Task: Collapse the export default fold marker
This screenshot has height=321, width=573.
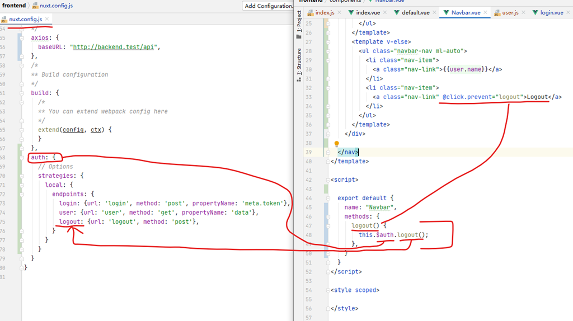Action: (x=328, y=199)
